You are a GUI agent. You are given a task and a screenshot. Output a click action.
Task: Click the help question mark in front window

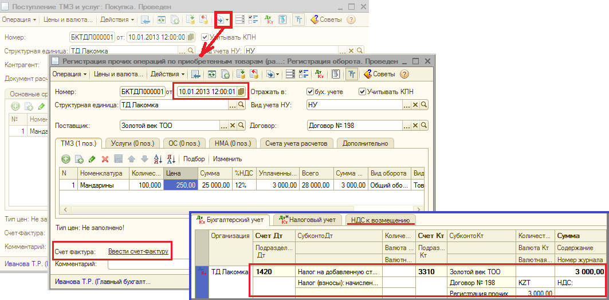click(404, 74)
